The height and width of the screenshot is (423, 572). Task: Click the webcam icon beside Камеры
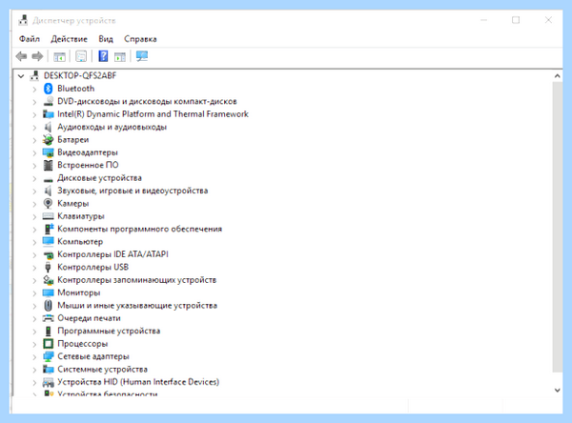[x=48, y=204]
